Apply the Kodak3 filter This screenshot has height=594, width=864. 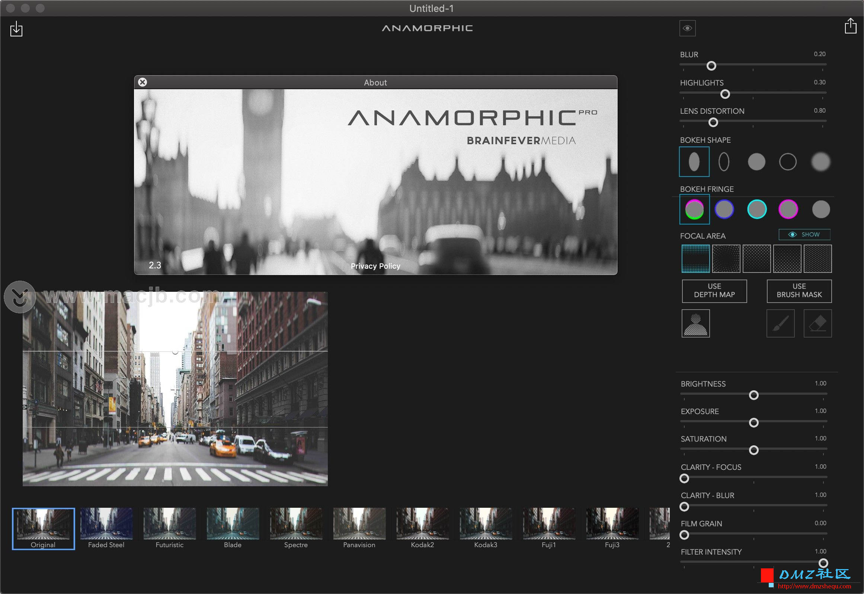pyautogui.click(x=486, y=529)
